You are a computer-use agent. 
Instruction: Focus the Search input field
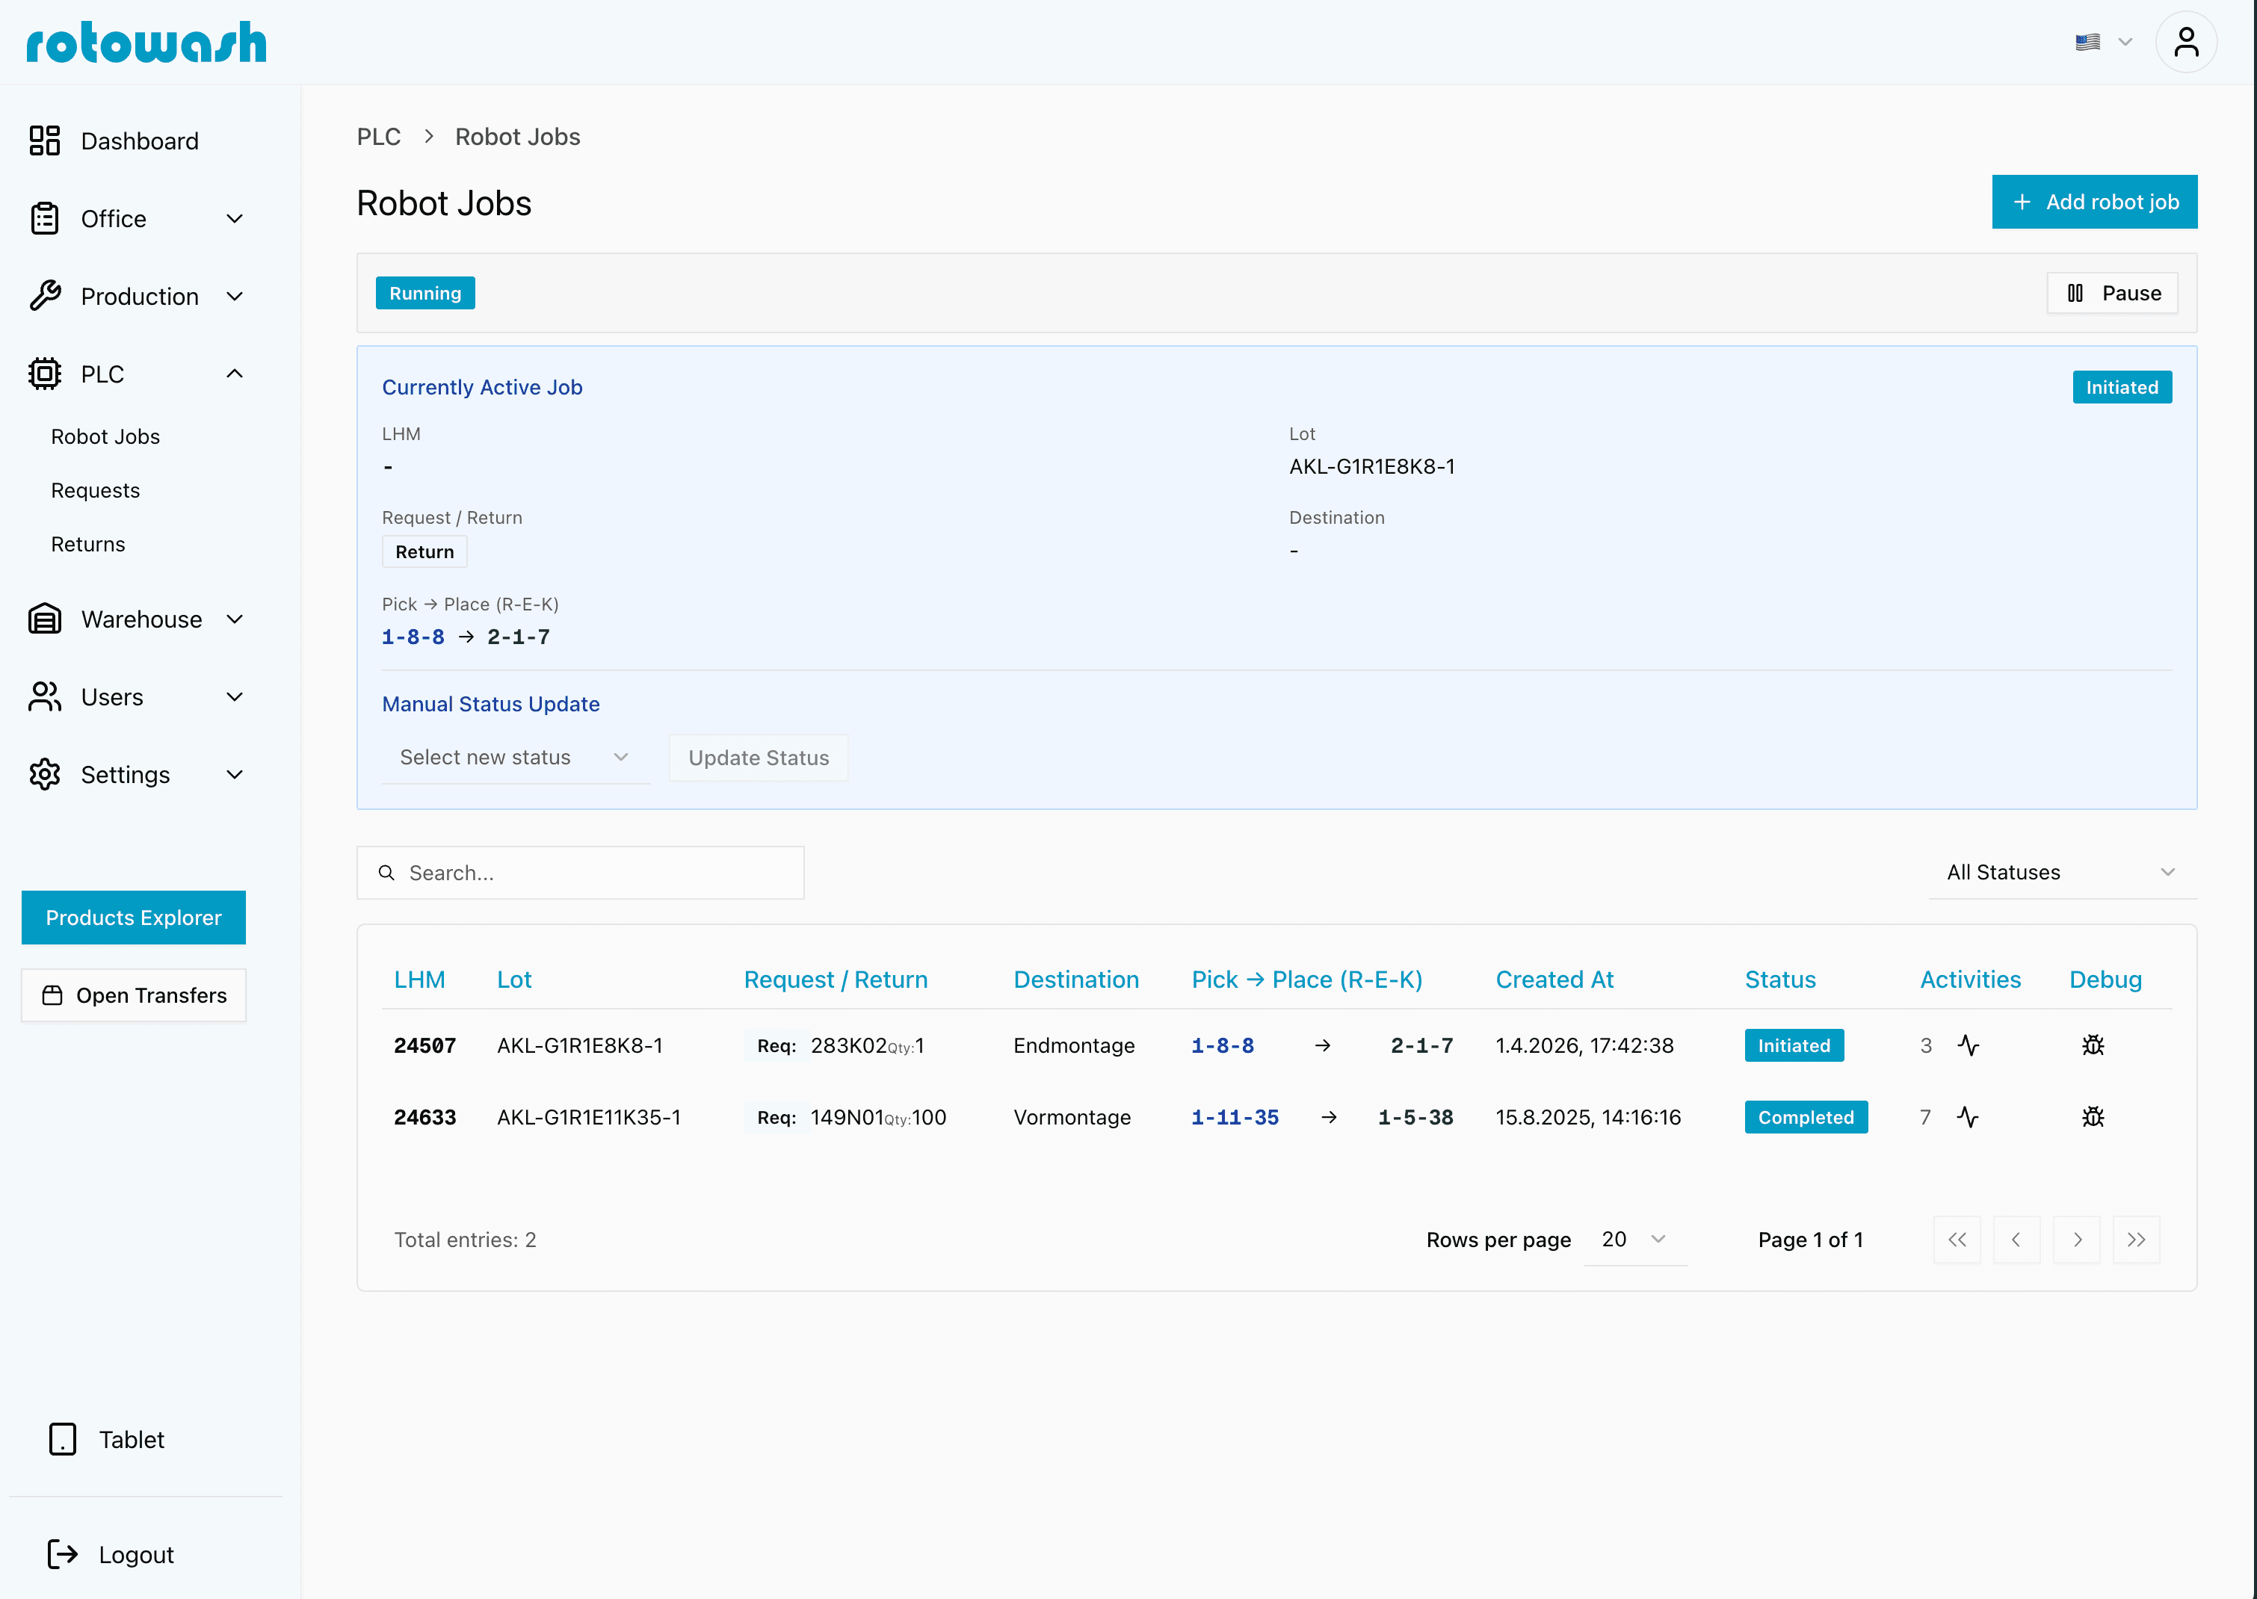tap(580, 873)
